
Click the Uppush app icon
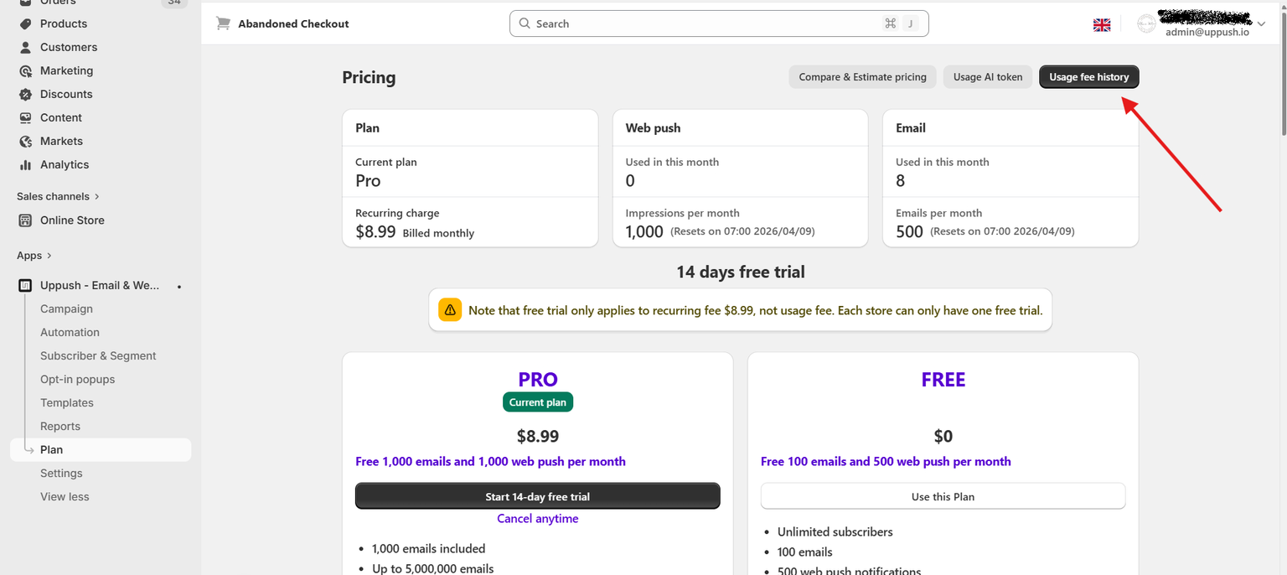pyautogui.click(x=25, y=285)
